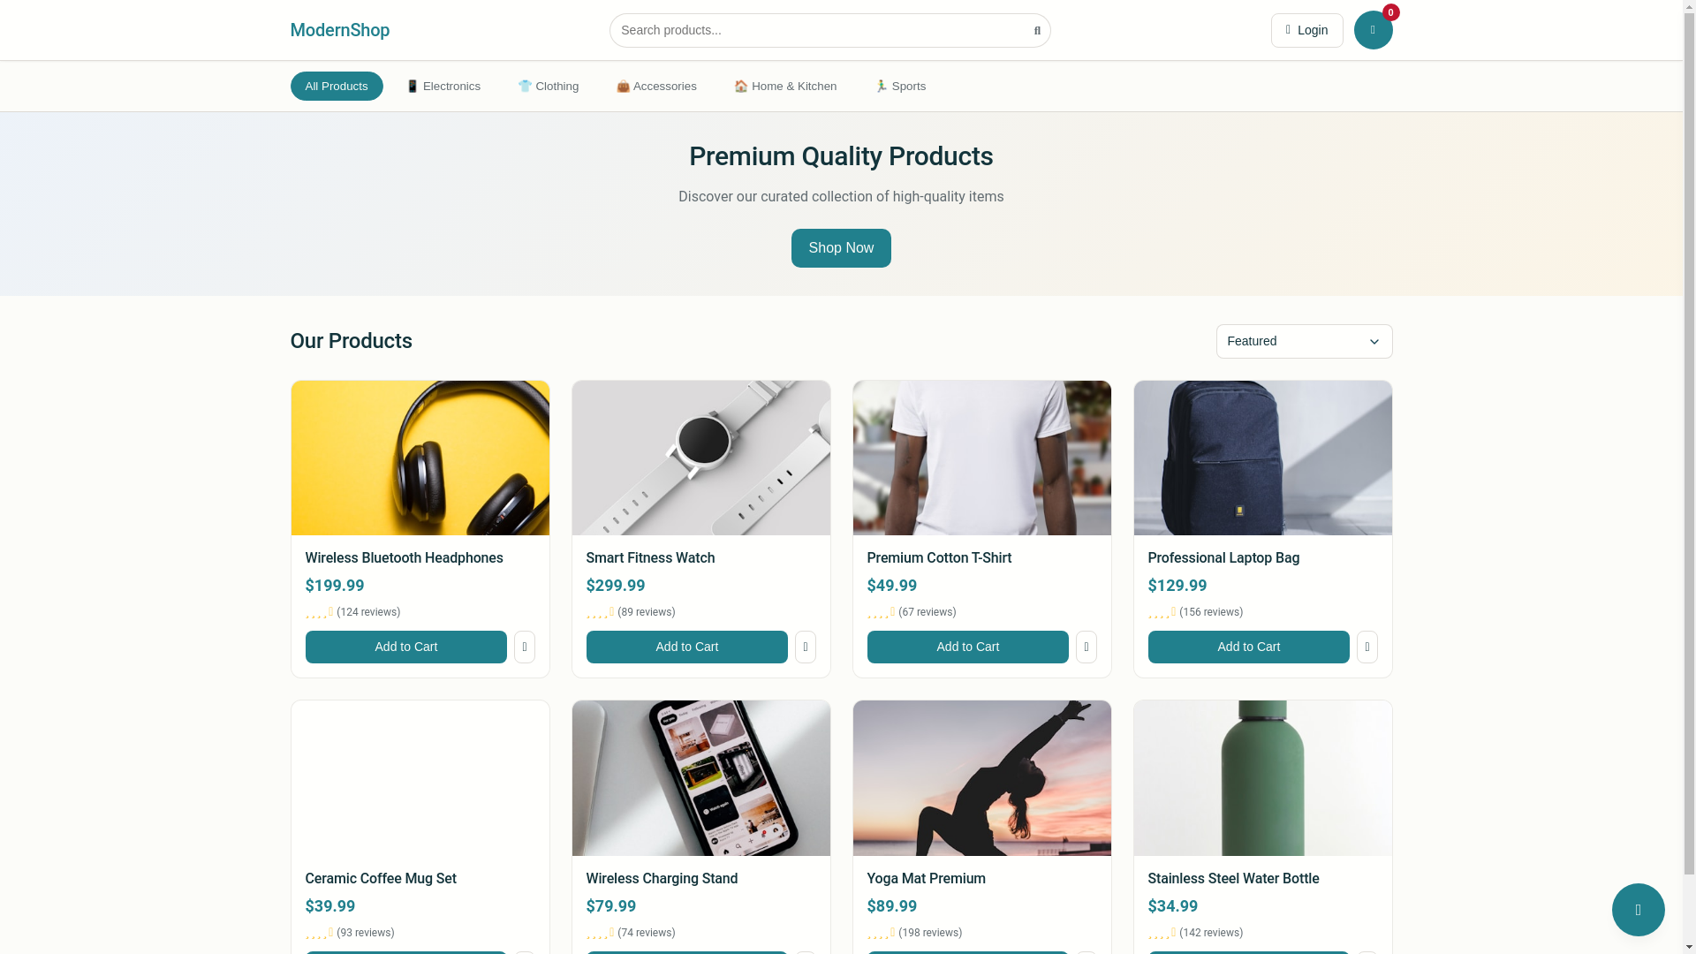Switch to the Clothing category
Image resolution: width=1696 pixels, height=954 pixels.
point(549,87)
